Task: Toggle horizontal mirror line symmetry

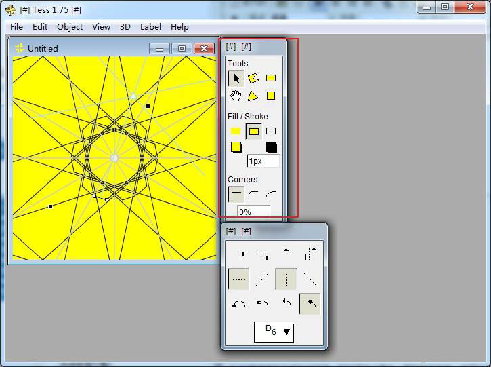Action: (x=239, y=279)
